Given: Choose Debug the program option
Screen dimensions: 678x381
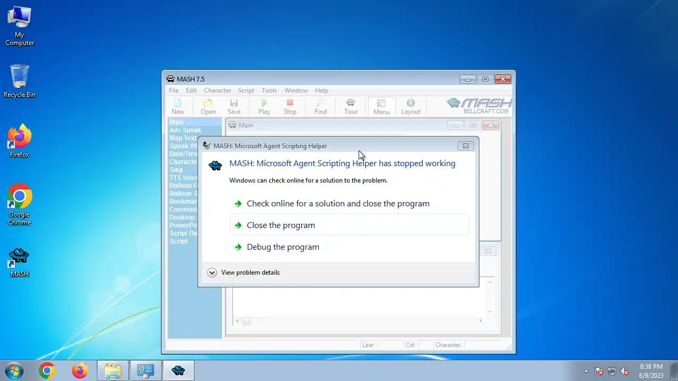Looking at the screenshot, I should (350, 247).
